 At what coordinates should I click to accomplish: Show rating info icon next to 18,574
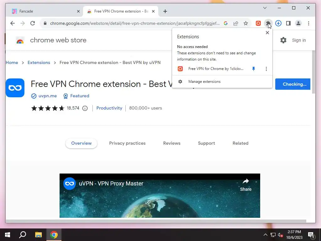(x=85, y=108)
